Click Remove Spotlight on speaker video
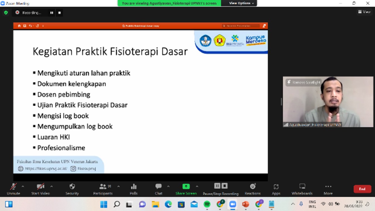 [304, 83]
